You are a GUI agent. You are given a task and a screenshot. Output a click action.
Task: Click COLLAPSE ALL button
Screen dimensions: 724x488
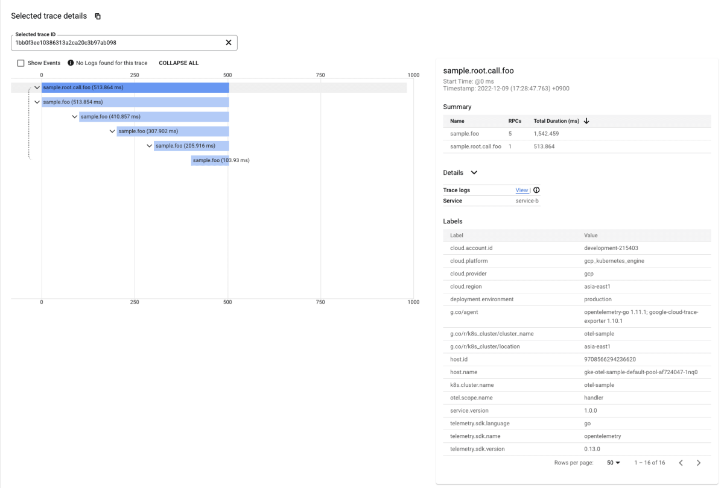(x=179, y=63)
